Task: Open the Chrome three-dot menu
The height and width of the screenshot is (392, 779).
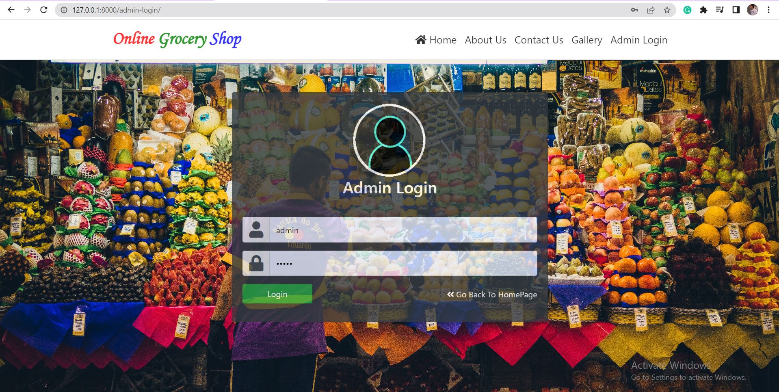Action: pos(768,10)
